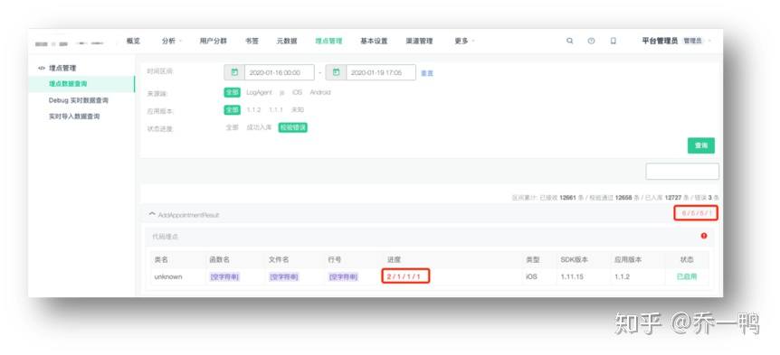Click the 进度 column header

coord(394,259)
